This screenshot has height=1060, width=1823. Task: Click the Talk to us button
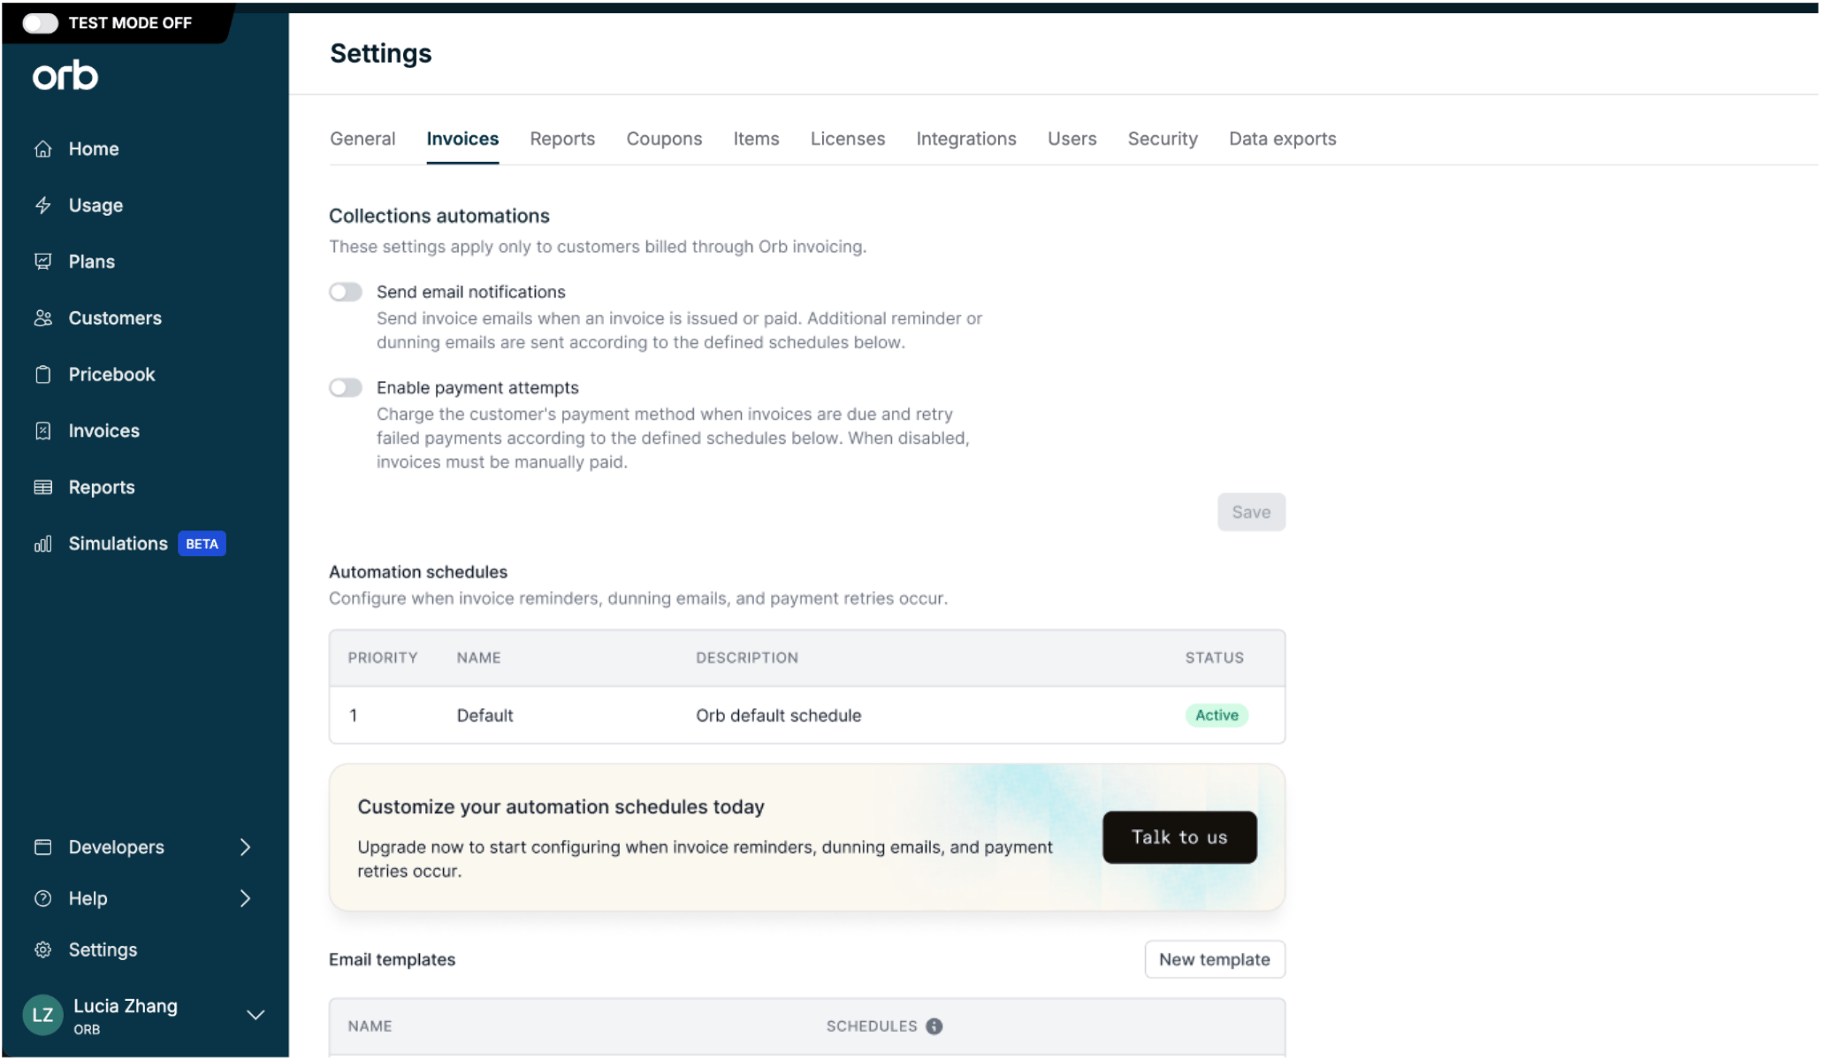click(1179, 838)
